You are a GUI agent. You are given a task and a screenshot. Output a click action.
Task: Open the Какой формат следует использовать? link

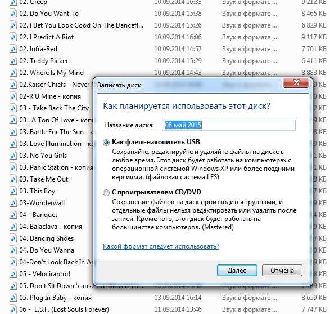pos(161,246)
